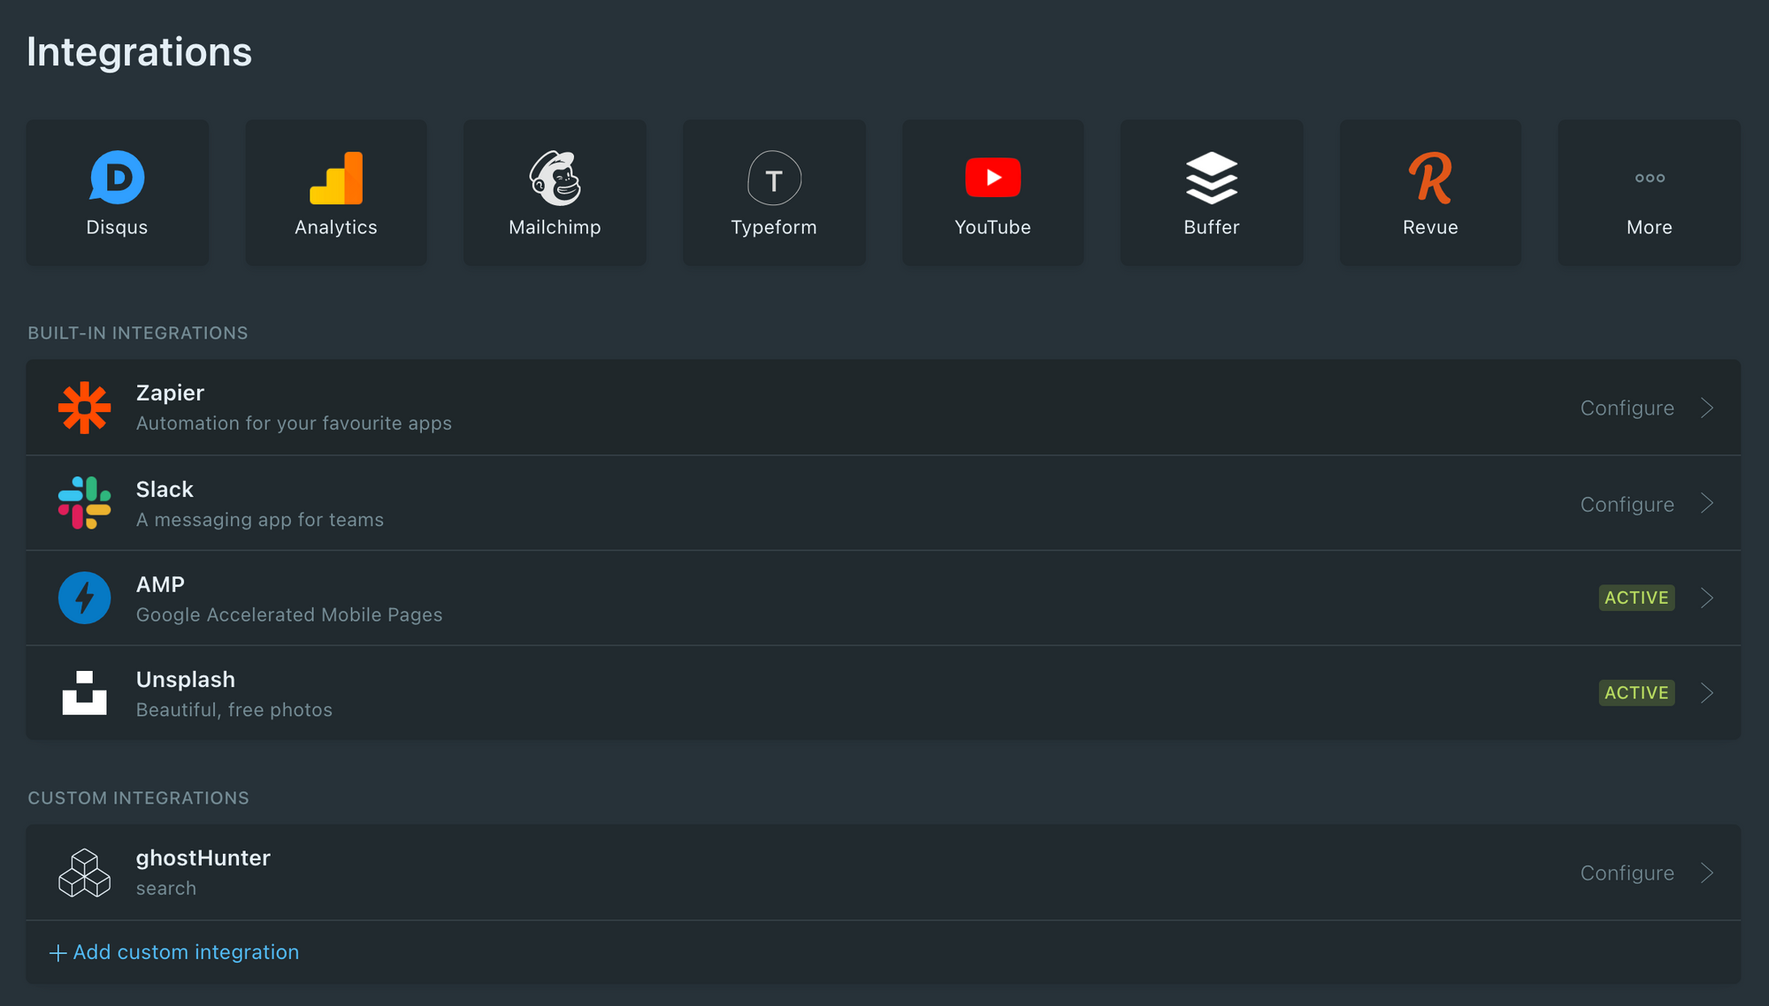Select the Mailchimp card label
1769x1006 pixels.
pos(555,227)
